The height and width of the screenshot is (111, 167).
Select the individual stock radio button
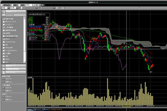[2, 5]
